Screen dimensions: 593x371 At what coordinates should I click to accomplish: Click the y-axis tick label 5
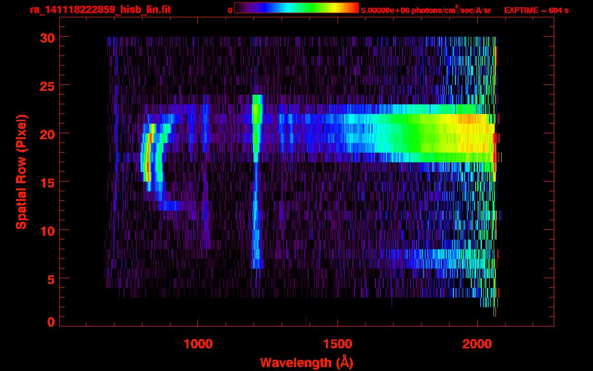pyautogui.click(x=51, y=279)
